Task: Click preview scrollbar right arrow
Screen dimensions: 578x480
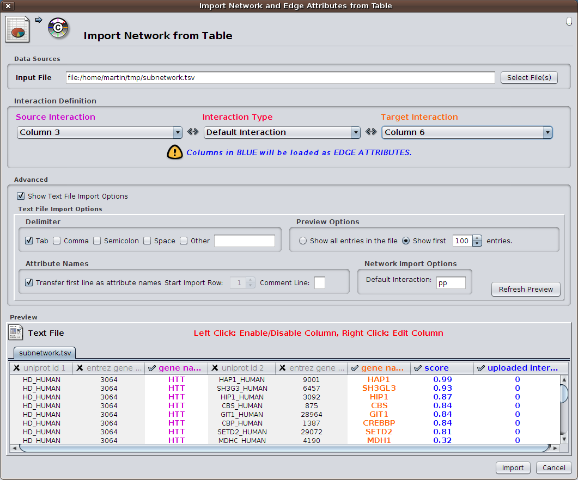Action: point(555,448)
